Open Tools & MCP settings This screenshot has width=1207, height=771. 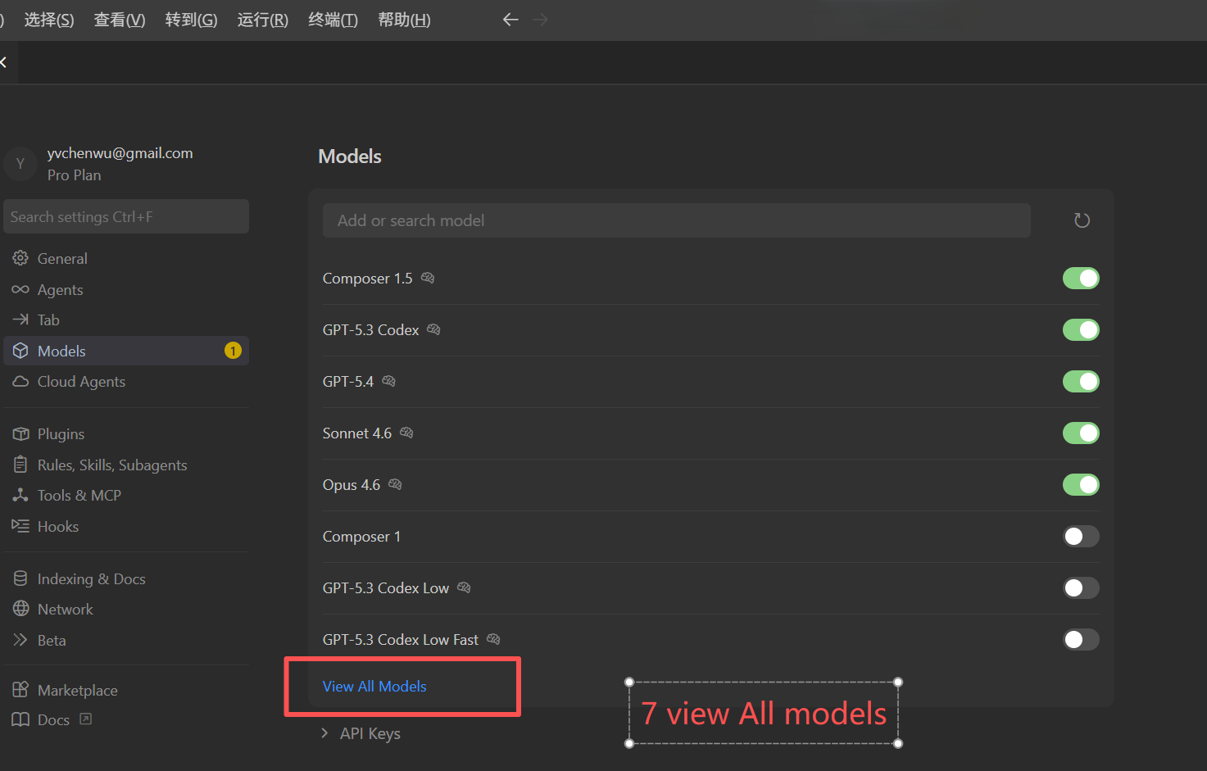point(78,495)
